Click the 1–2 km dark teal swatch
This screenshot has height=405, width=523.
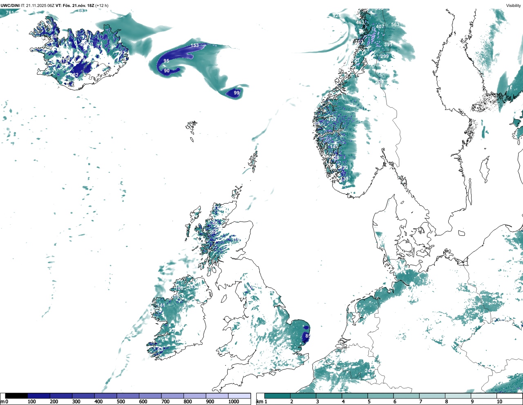[277, 396]
